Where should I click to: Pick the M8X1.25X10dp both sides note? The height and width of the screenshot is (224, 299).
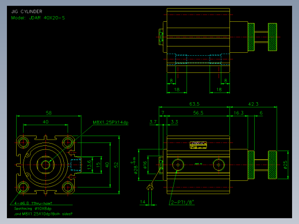(43, 214)
